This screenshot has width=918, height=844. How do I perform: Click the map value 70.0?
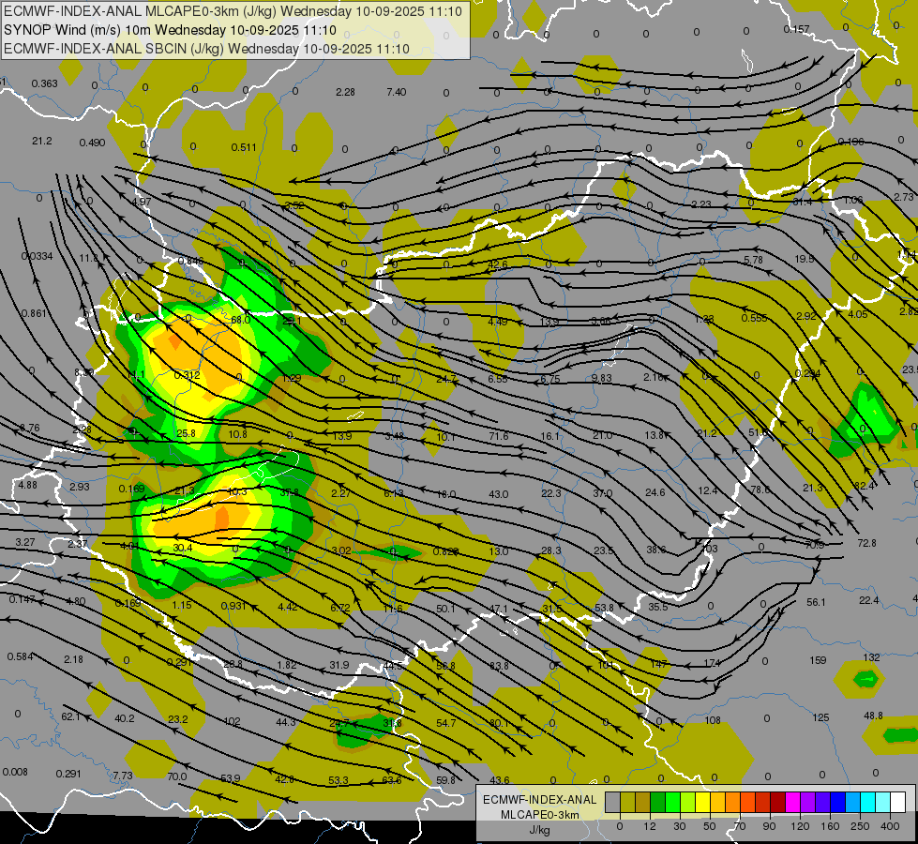point(176,777)
